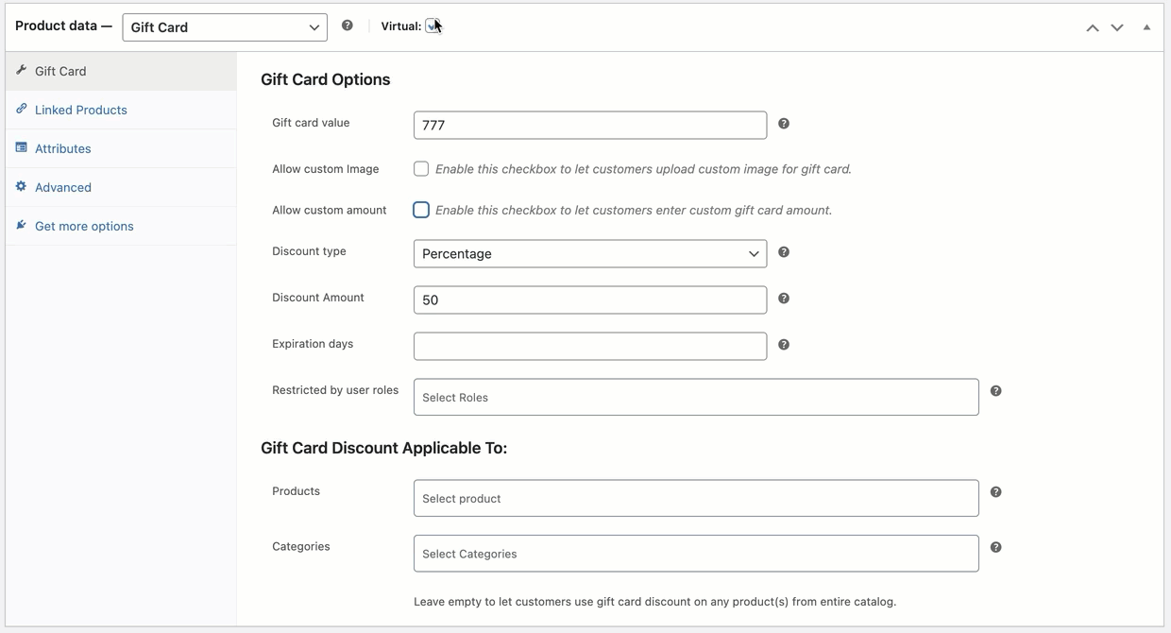
Task: Click help icon next to product type dropdown
Action: click(348, 26)
